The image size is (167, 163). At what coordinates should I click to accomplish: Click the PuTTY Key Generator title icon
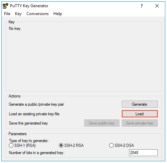tap(5, 6)
